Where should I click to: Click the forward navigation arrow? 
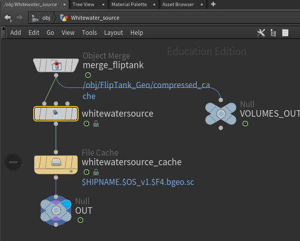[x=20, y=18]
